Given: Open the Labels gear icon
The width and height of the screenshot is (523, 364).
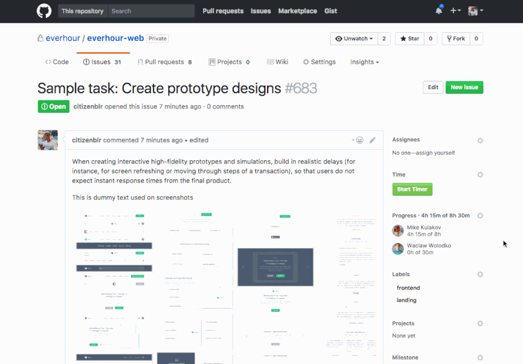Looking at the screenshot, I should tap(480, 274).
